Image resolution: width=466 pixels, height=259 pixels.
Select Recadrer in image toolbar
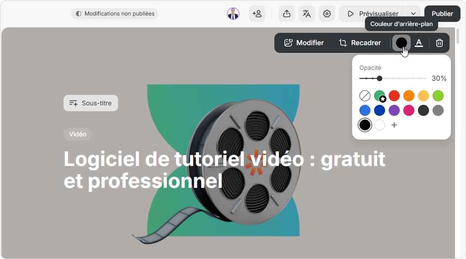pyautogui.click(x=360, y=43)
